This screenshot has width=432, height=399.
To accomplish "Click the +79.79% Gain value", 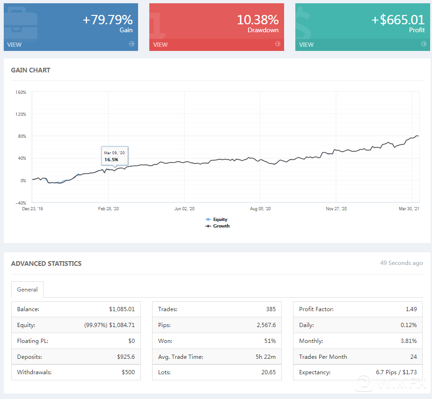I will click(x=108, y=20).
